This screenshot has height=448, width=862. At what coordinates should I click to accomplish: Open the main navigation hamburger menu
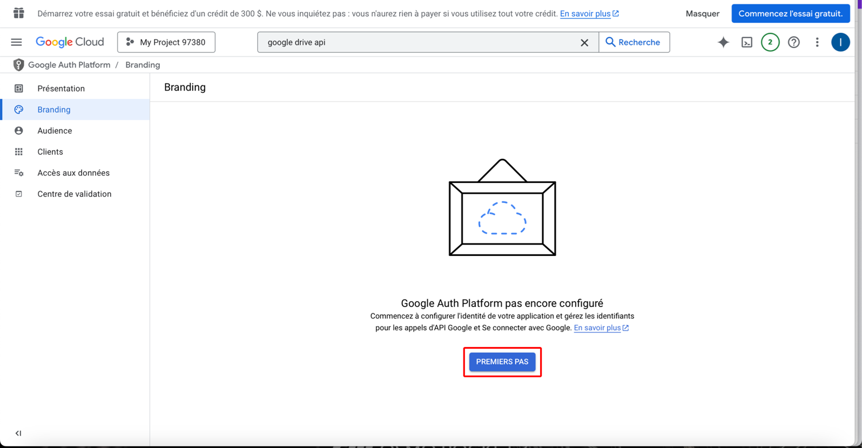[x=17, y=42]
